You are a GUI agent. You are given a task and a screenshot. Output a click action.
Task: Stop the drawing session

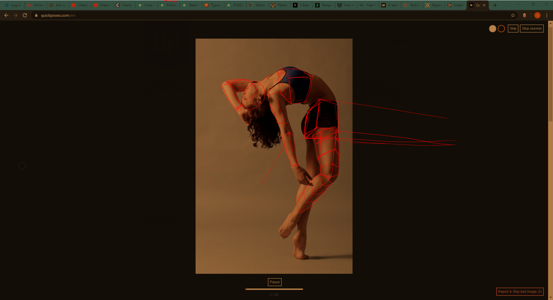532,29
